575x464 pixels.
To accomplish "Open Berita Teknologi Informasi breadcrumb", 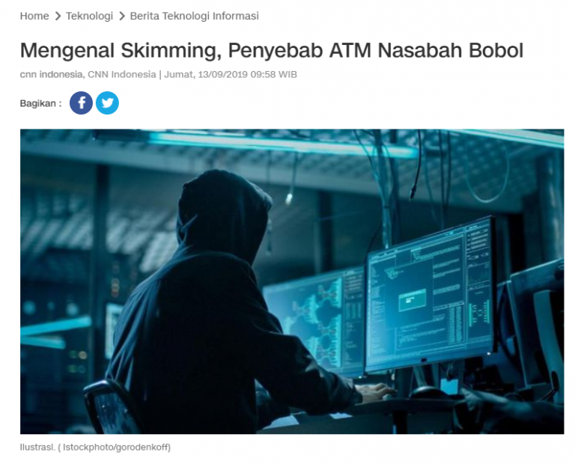I will click(195, 16).
